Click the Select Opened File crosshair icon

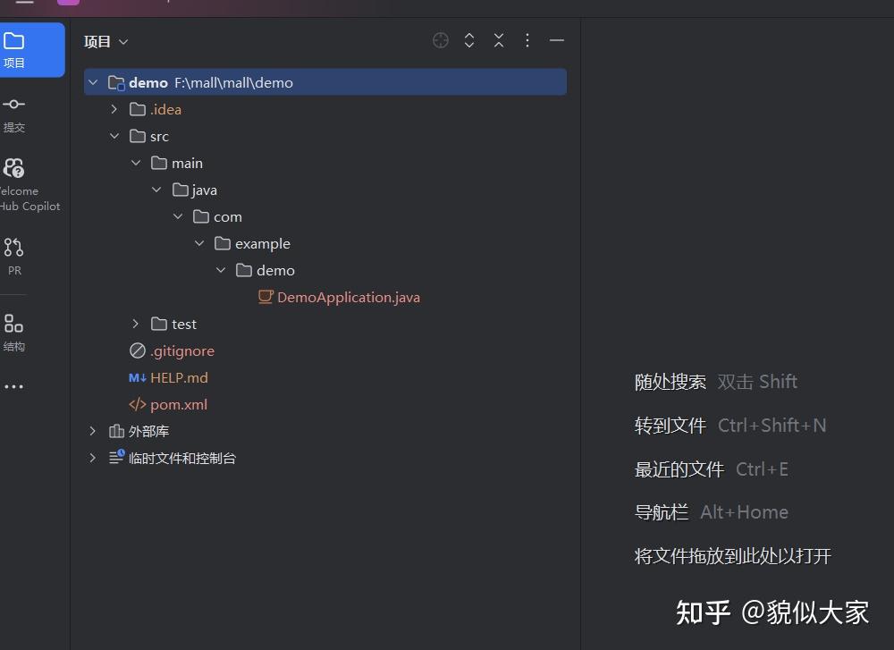pyautogui.click(x=440, y=40)
